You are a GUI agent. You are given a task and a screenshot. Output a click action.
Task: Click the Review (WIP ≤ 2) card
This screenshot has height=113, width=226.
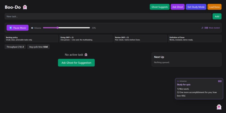[140, 39]
